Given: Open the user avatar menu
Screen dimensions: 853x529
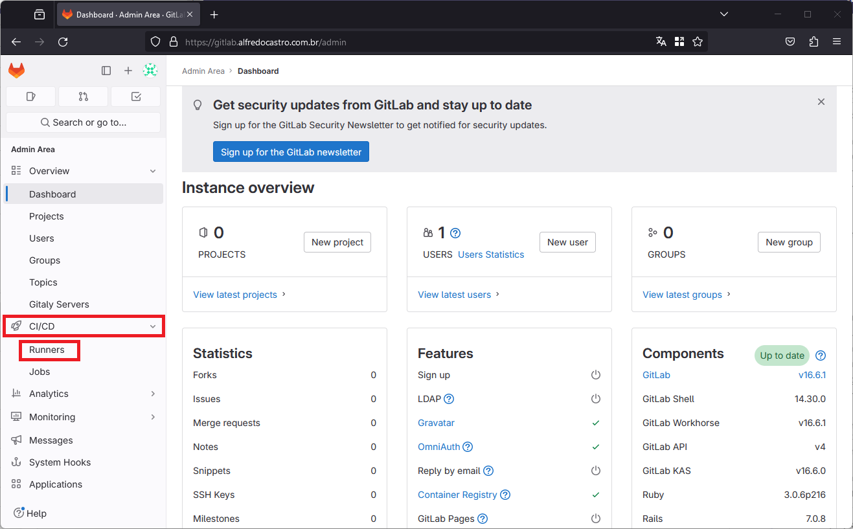Looking at the screenshot, I should (x=150, y=71).
